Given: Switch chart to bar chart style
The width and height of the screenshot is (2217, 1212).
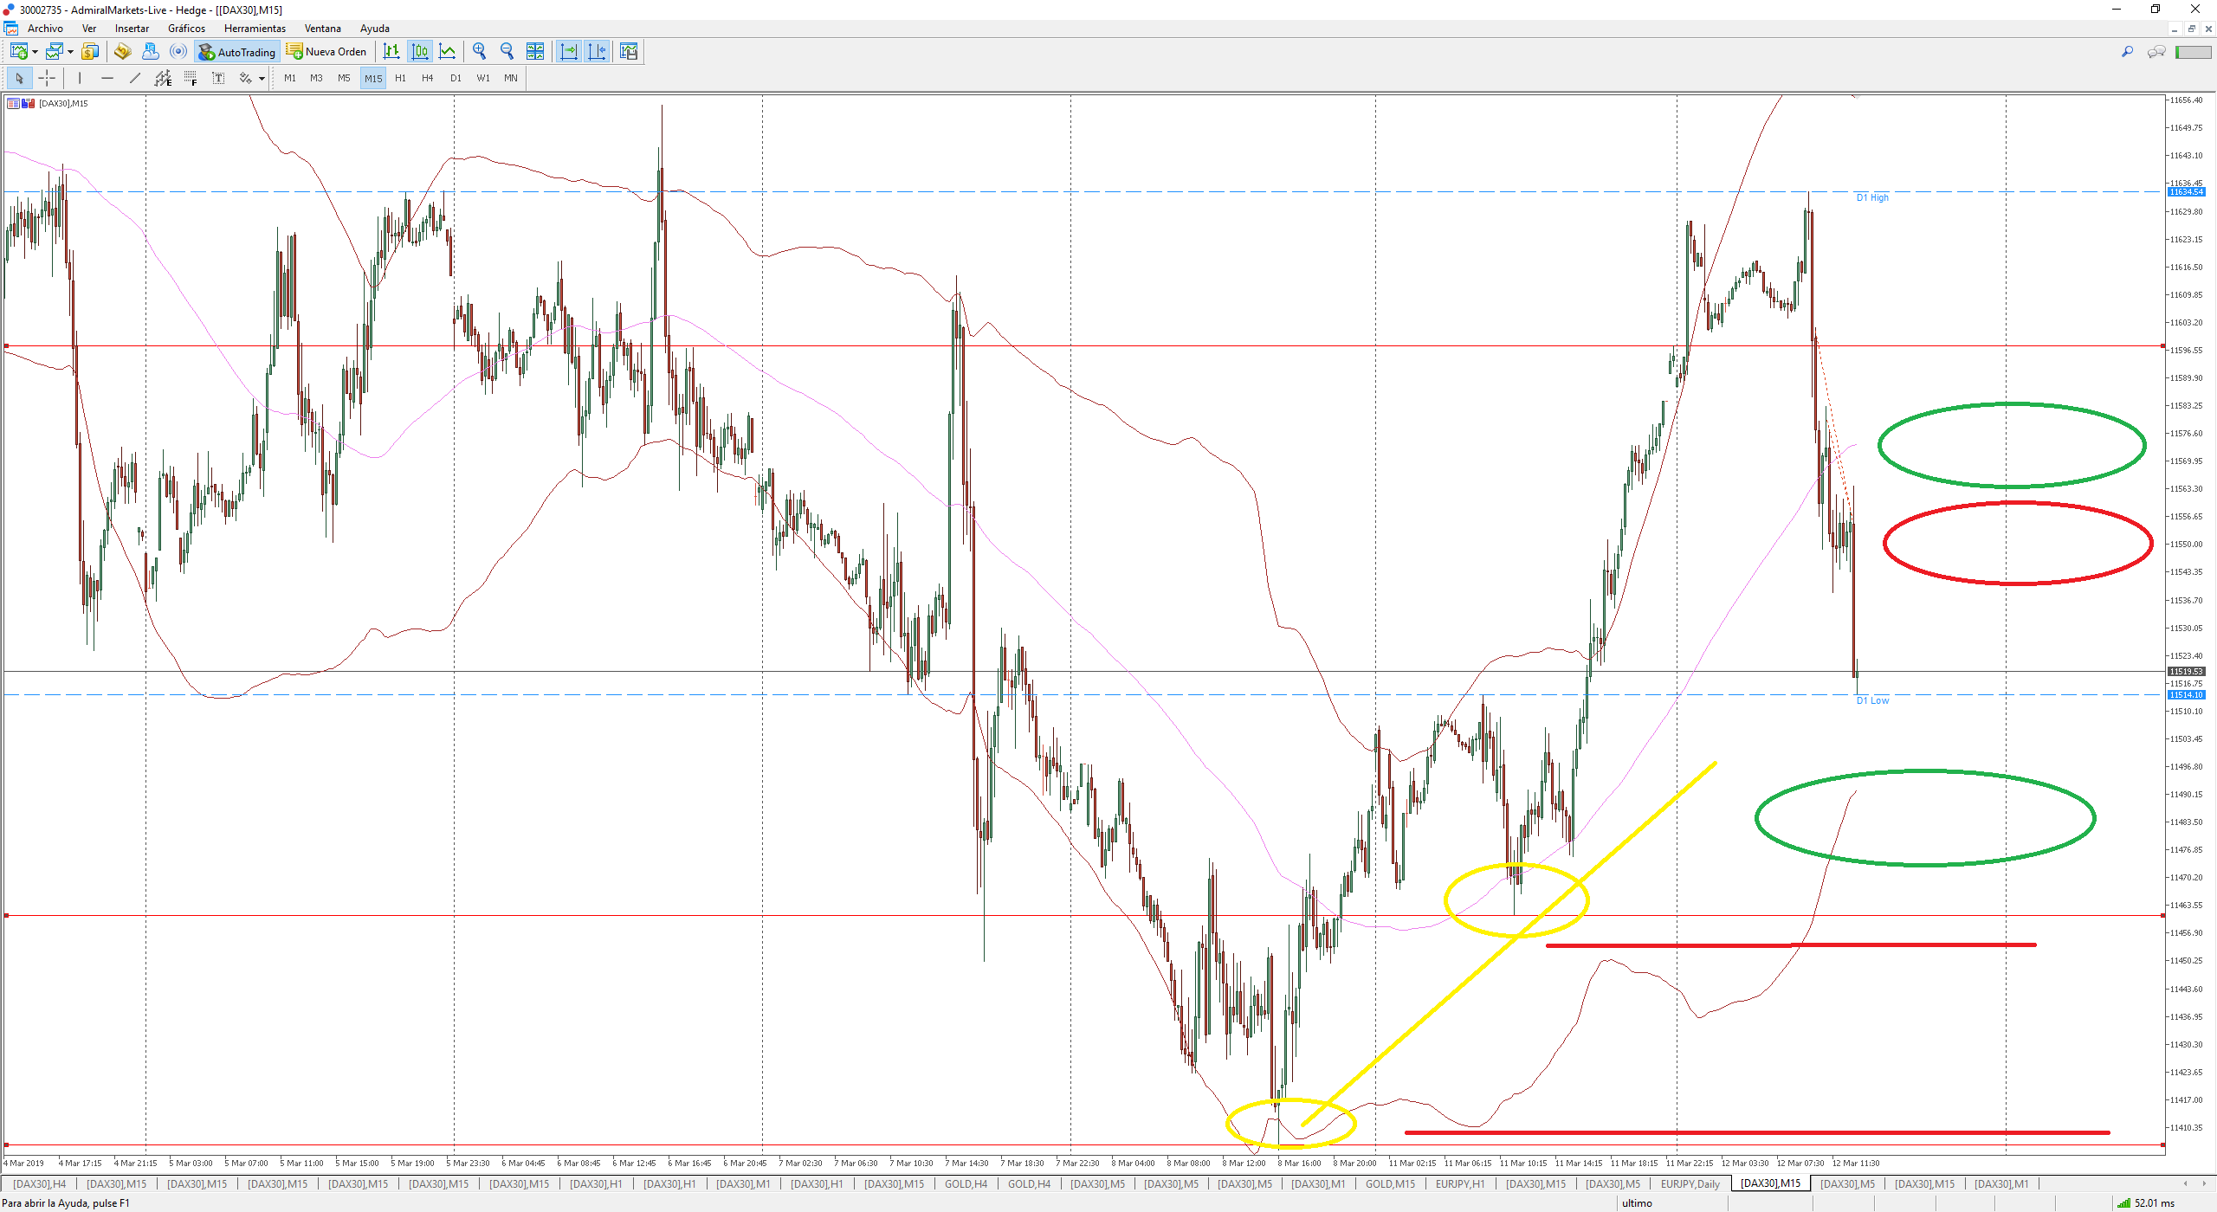Looking at the screenshot, I should point(391,51).
